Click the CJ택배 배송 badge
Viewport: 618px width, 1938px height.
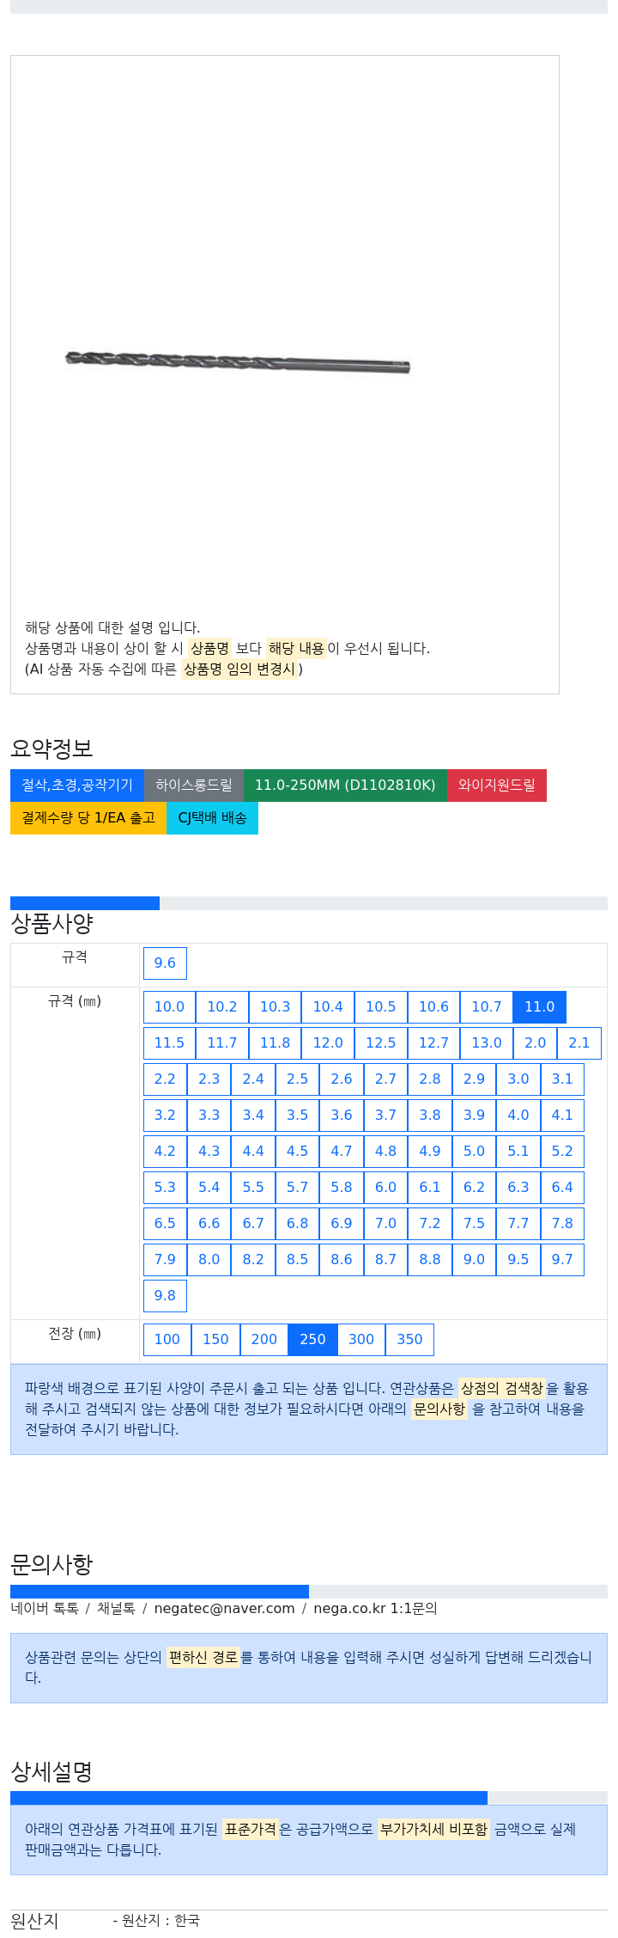(x=212, y=817)
